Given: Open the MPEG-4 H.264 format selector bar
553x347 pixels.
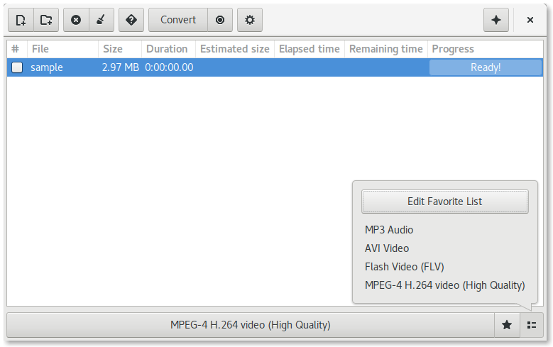Looking at the screenshot, I should coord(251,325).
